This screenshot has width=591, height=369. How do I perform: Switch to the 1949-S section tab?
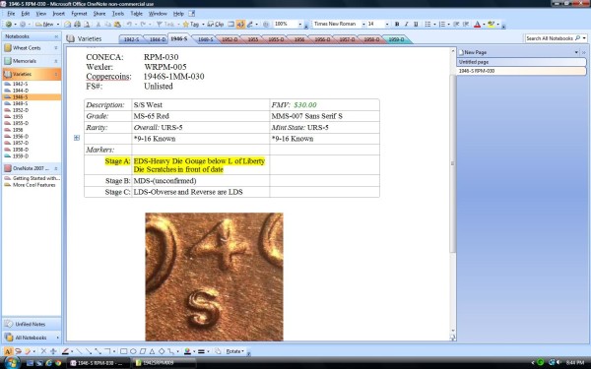206,39
